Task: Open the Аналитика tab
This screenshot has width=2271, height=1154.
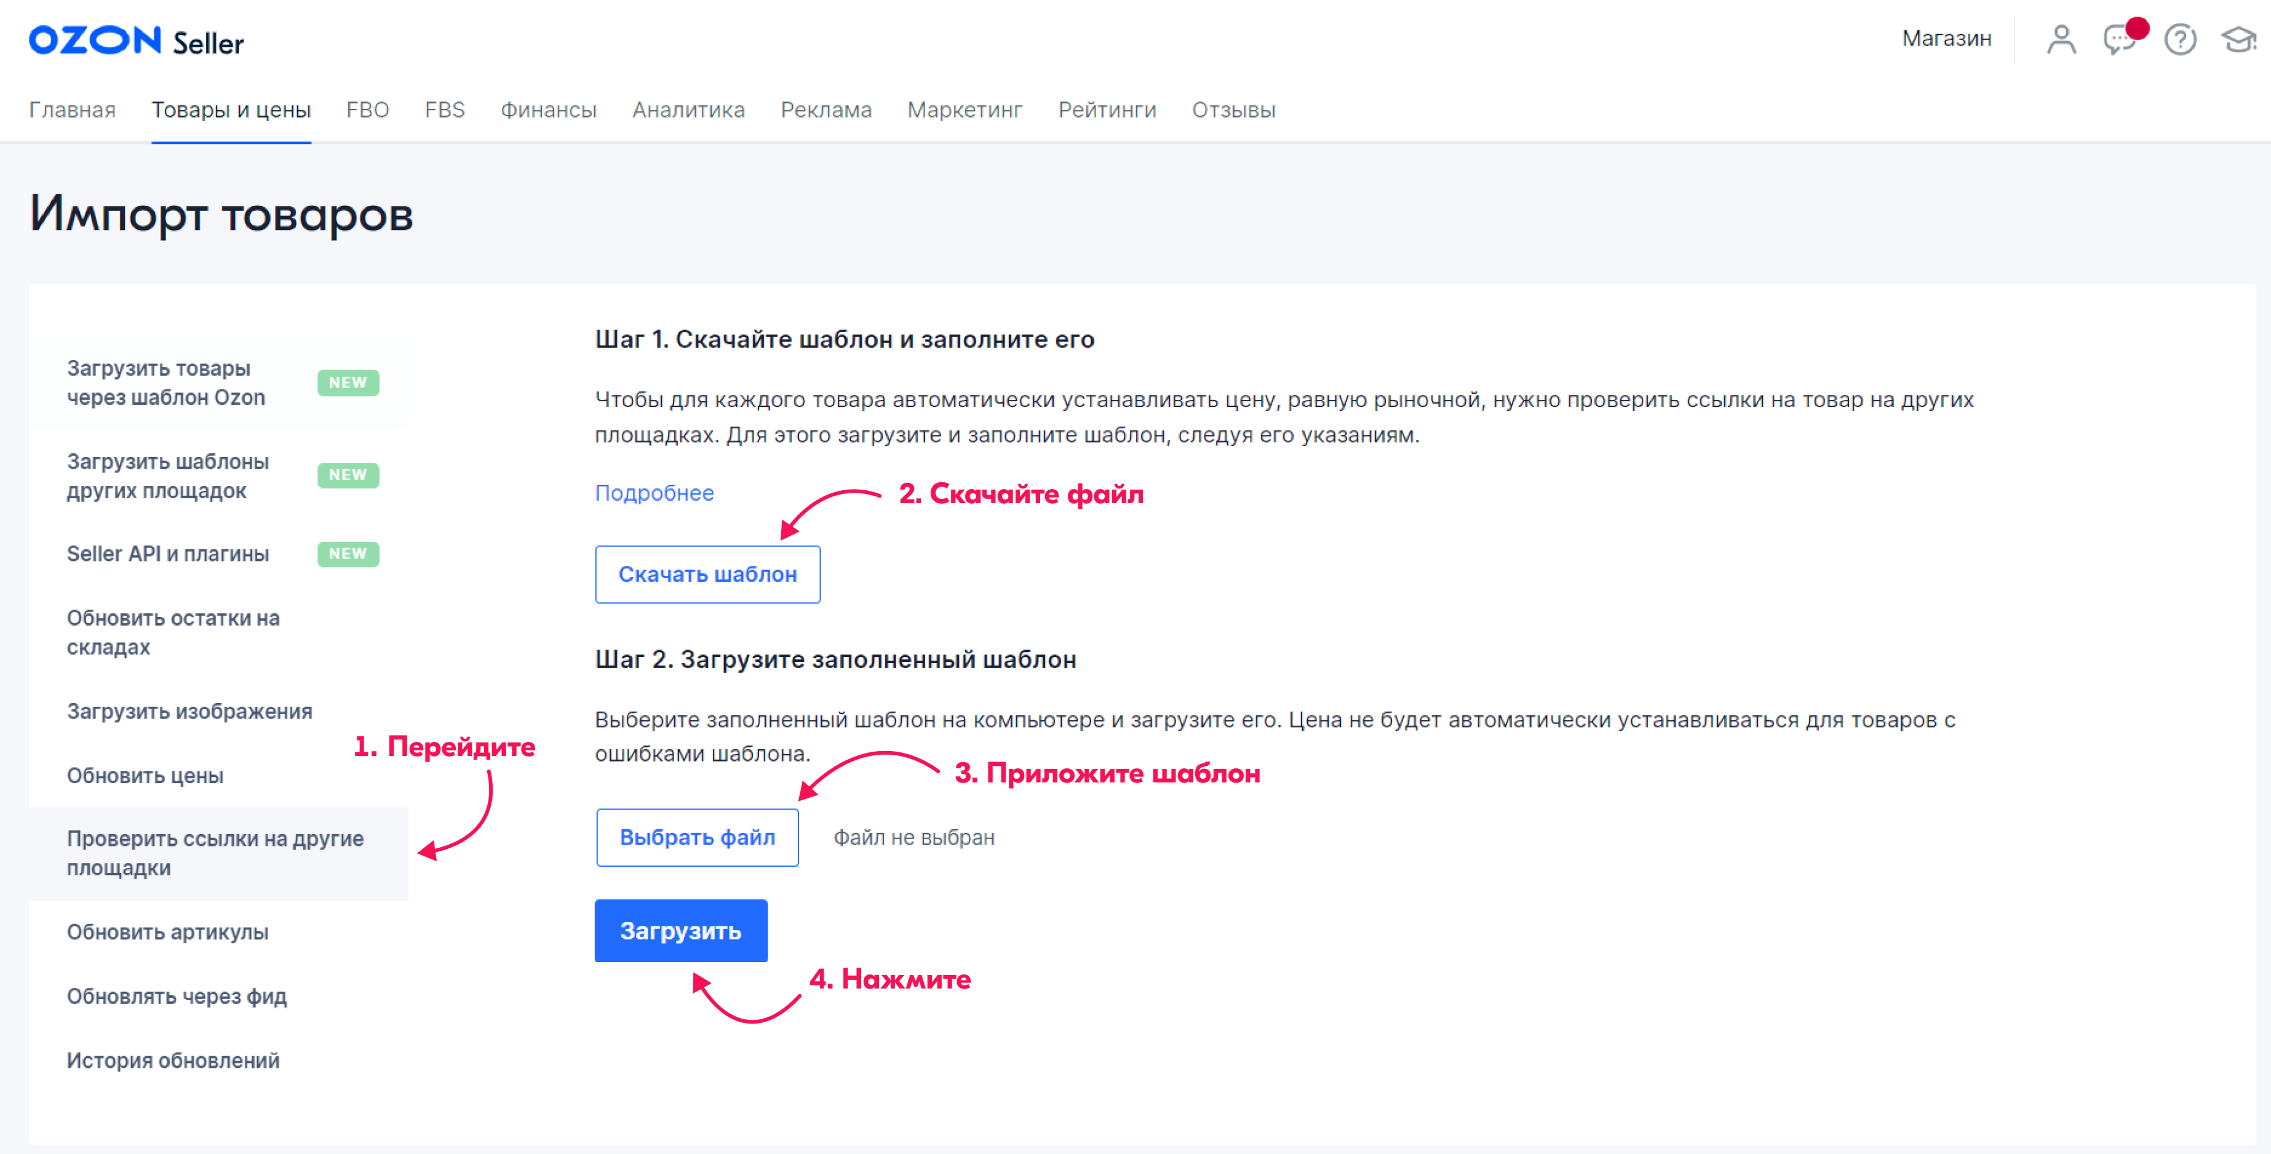Action: point(688,110)
